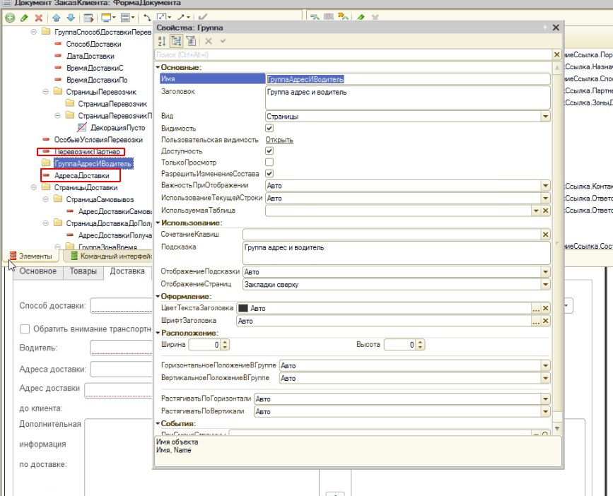This screenshot has width=613, height=496.
Task: Click the pencil Edit icon in form toolbar
Action: [x=24, y=17]
